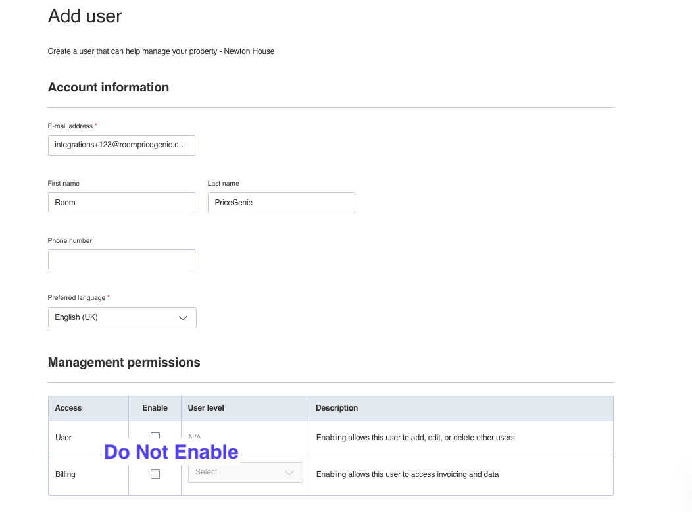Focus the empty Phone number field
The height and width of the screenshot is (512, 692).
coord(121,260)
